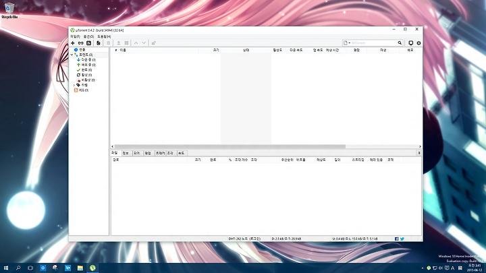The height and width of the screenshot is (273, 486).
Task: Click the Add Torrent from URL link icon
Action: 80,43
